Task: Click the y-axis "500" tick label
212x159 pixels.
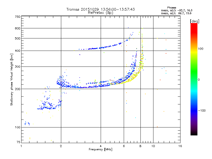Action: 18,38
